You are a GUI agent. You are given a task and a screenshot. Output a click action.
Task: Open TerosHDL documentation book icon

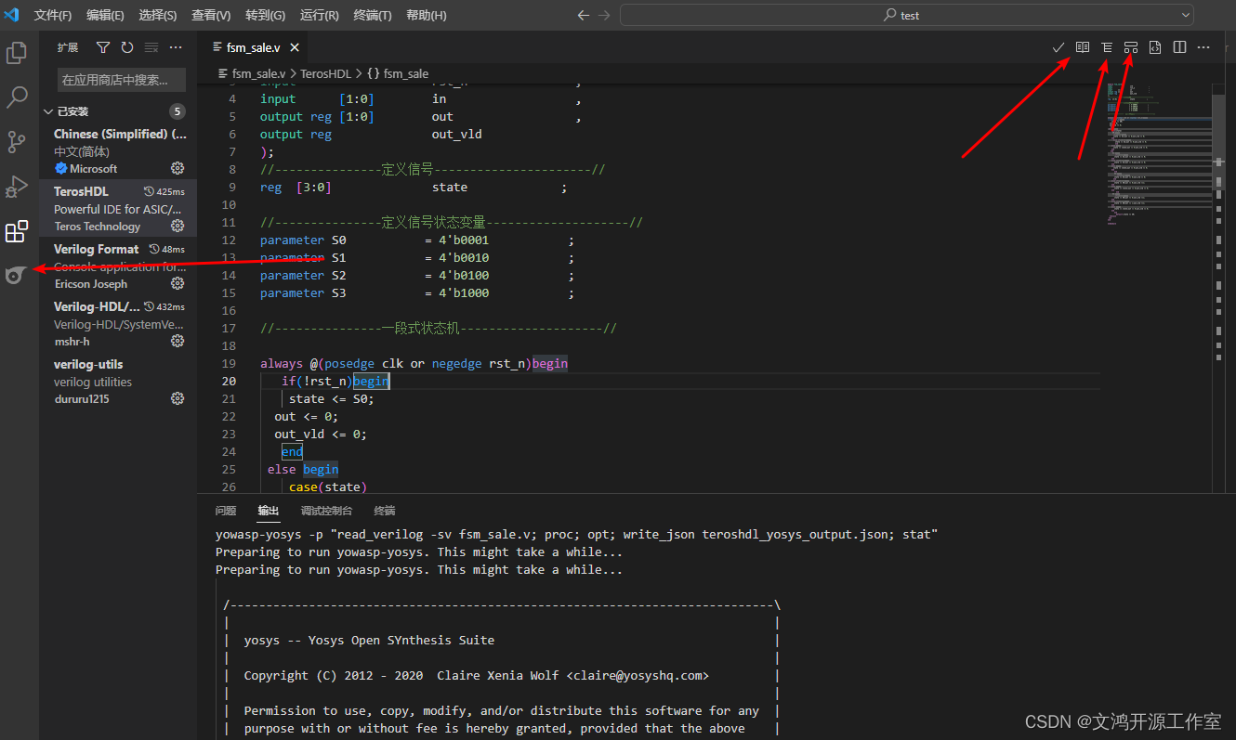pyautogui.click(x=1083, y=47)
